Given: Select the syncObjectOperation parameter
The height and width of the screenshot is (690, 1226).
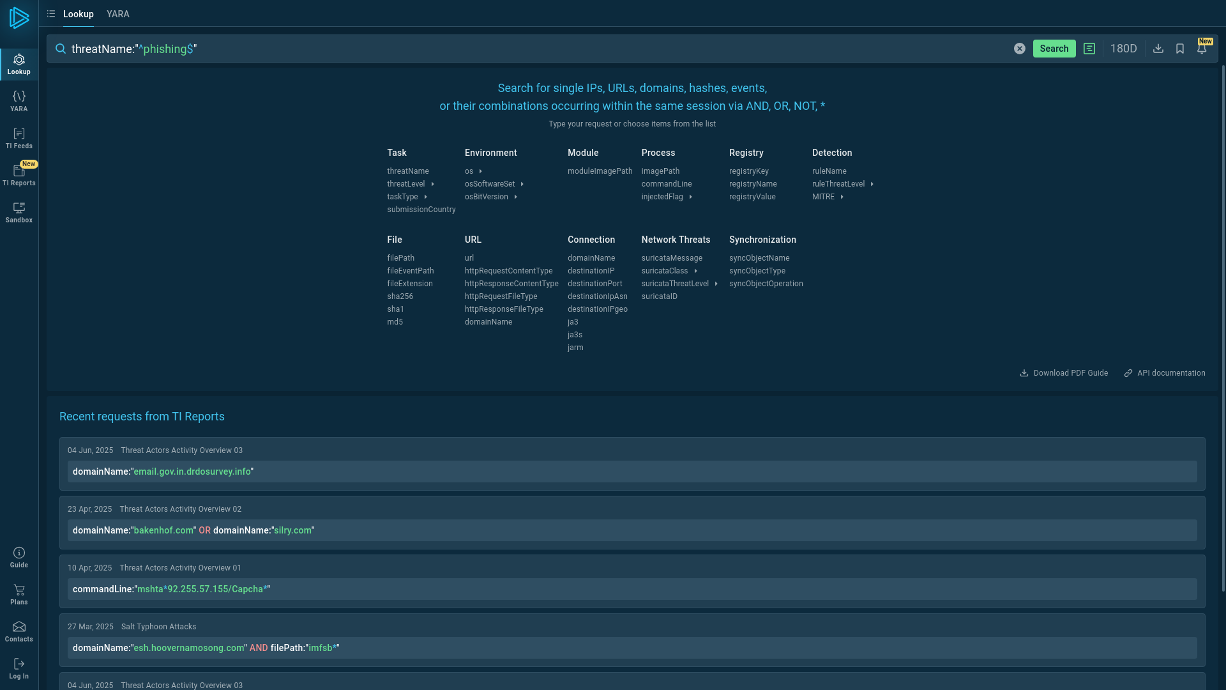Looking at the screenshot, I should coord(766,284).
